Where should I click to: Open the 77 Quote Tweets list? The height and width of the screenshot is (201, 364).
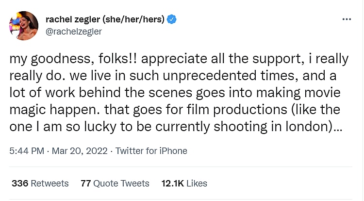point(115,183)
